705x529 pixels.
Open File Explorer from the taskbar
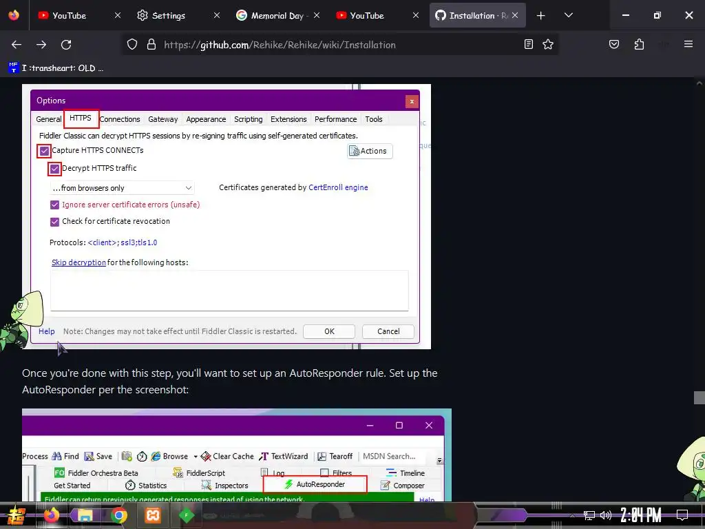coord(85,515)
